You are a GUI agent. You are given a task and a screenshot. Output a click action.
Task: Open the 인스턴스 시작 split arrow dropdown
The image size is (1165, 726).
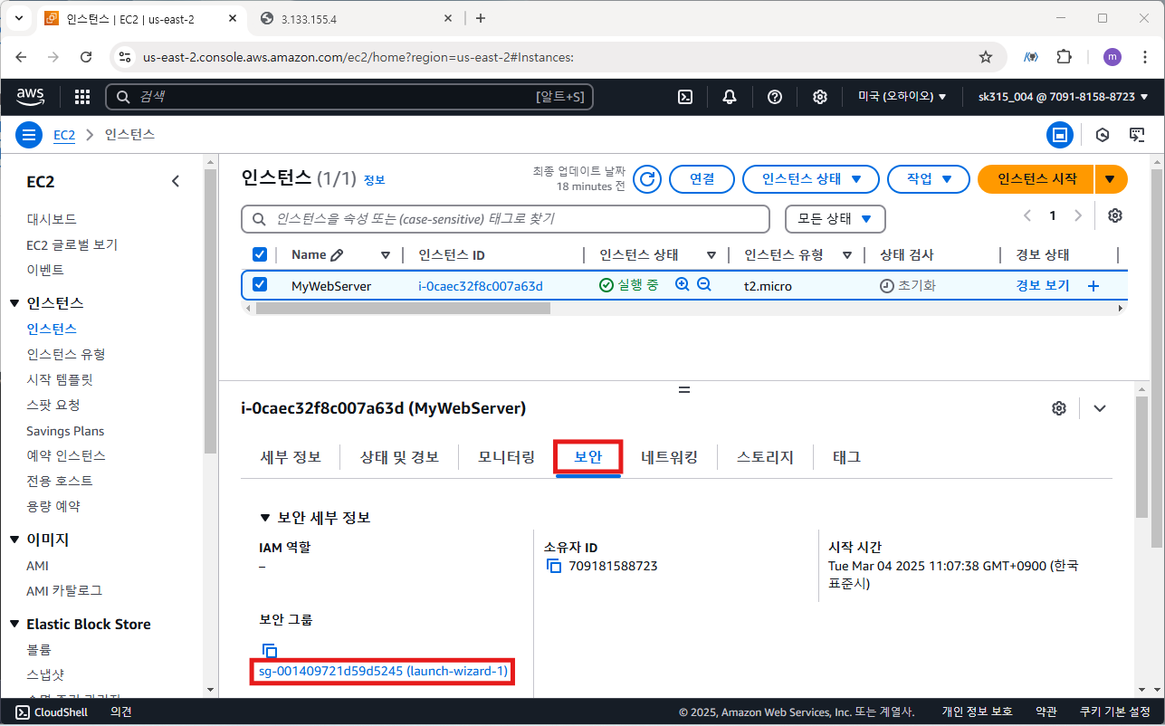1111,179
